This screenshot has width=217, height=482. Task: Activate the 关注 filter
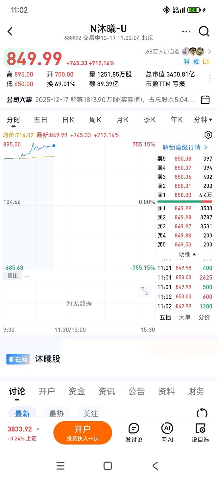[91, 414]
